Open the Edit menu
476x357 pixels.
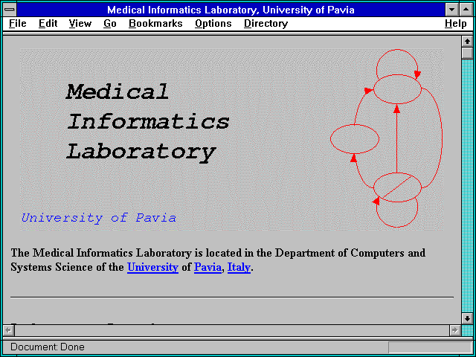[48, 24]
